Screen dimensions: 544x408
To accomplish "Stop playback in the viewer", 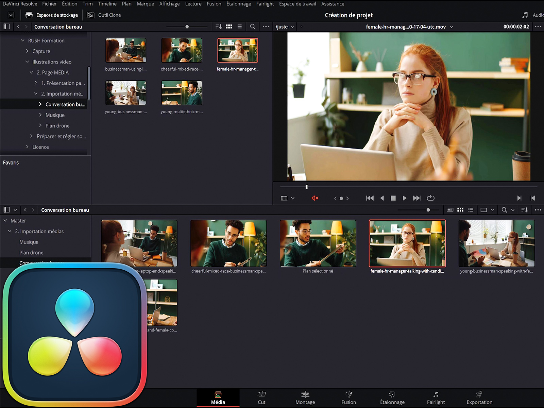I will (x=393, y=198).
